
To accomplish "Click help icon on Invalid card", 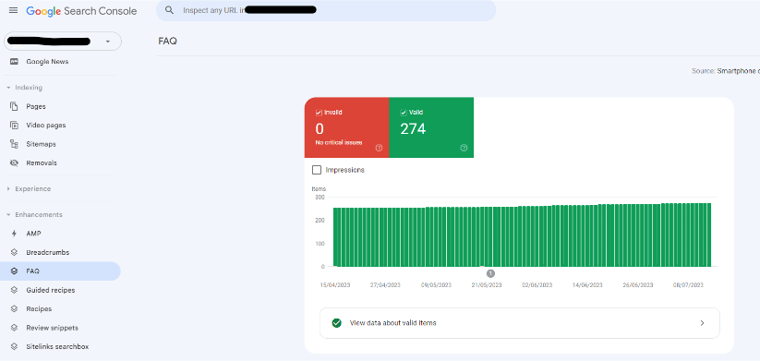I will click(379, 149).
